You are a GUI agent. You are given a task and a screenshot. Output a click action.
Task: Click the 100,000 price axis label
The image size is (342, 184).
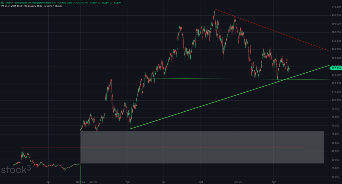[x=336, y=100]
